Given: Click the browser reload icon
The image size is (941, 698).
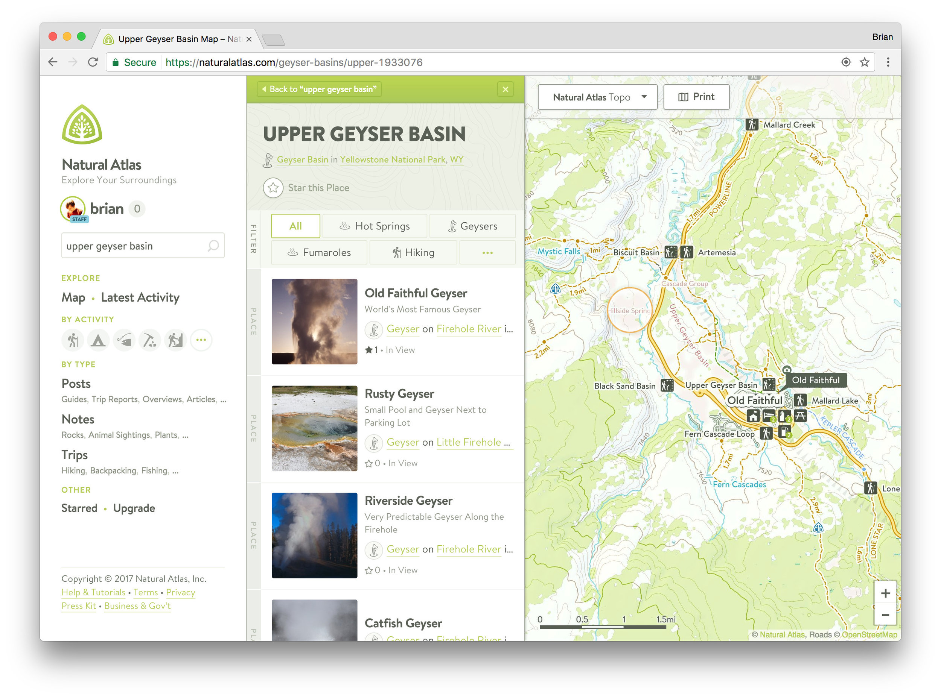Looking at the screenshot, I should pyautogui.click(x=93, y=62).
